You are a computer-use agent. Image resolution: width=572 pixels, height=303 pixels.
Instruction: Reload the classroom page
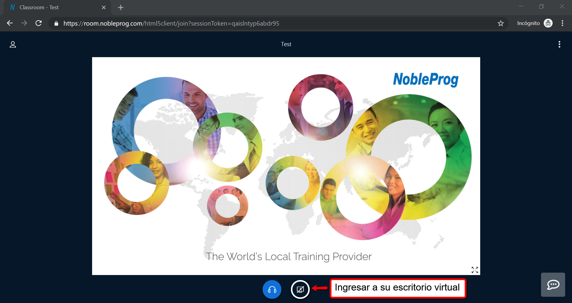(x=38, y=23)
